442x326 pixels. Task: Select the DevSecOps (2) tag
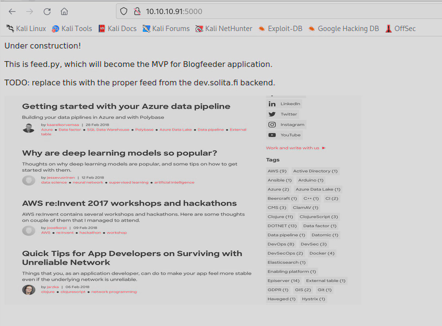pyautogui.click(x=285, y=253)
